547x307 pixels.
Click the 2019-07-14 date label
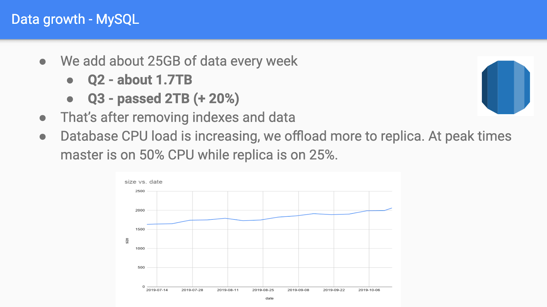(x=157, y=290)
